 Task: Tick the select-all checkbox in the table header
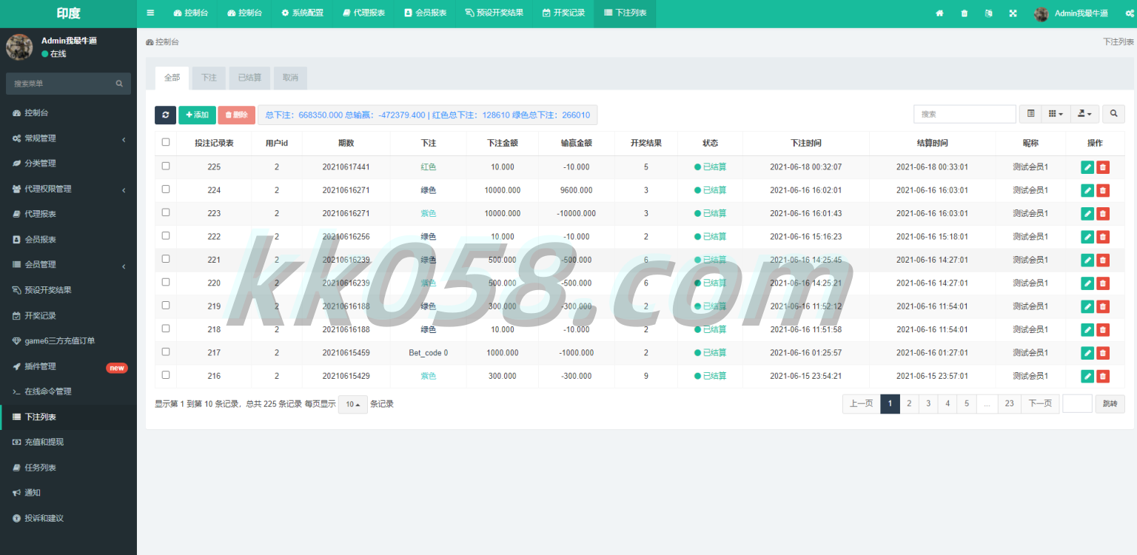point(166,142)
